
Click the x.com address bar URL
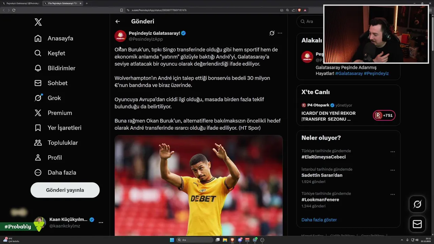click(159, 10)
